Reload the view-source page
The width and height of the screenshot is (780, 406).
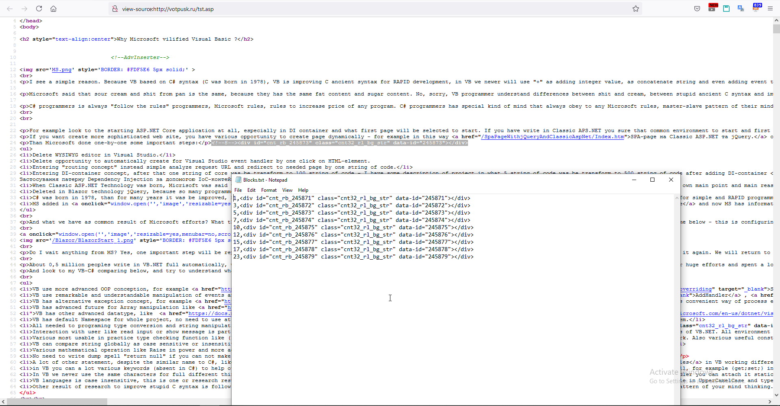pos(39,9)
